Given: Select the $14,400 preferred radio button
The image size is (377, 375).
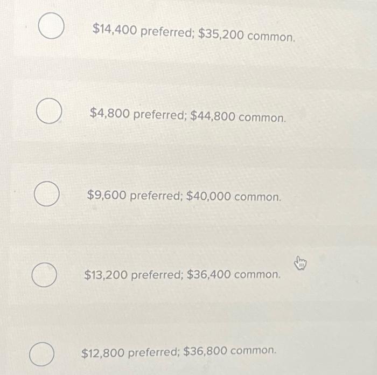Looking at the screenshot, I should [51, 26].
